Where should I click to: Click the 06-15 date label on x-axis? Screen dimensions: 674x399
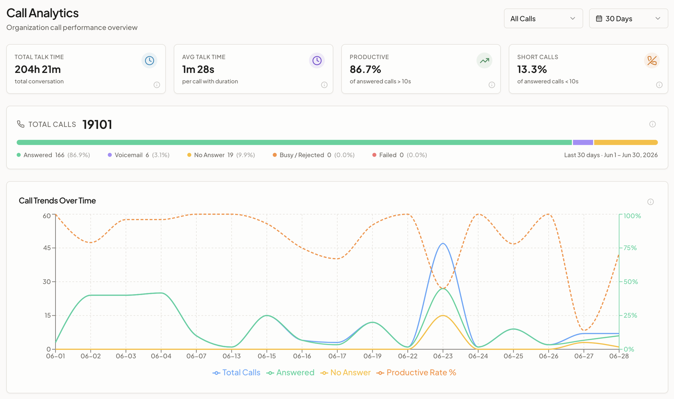coord(267,356)
